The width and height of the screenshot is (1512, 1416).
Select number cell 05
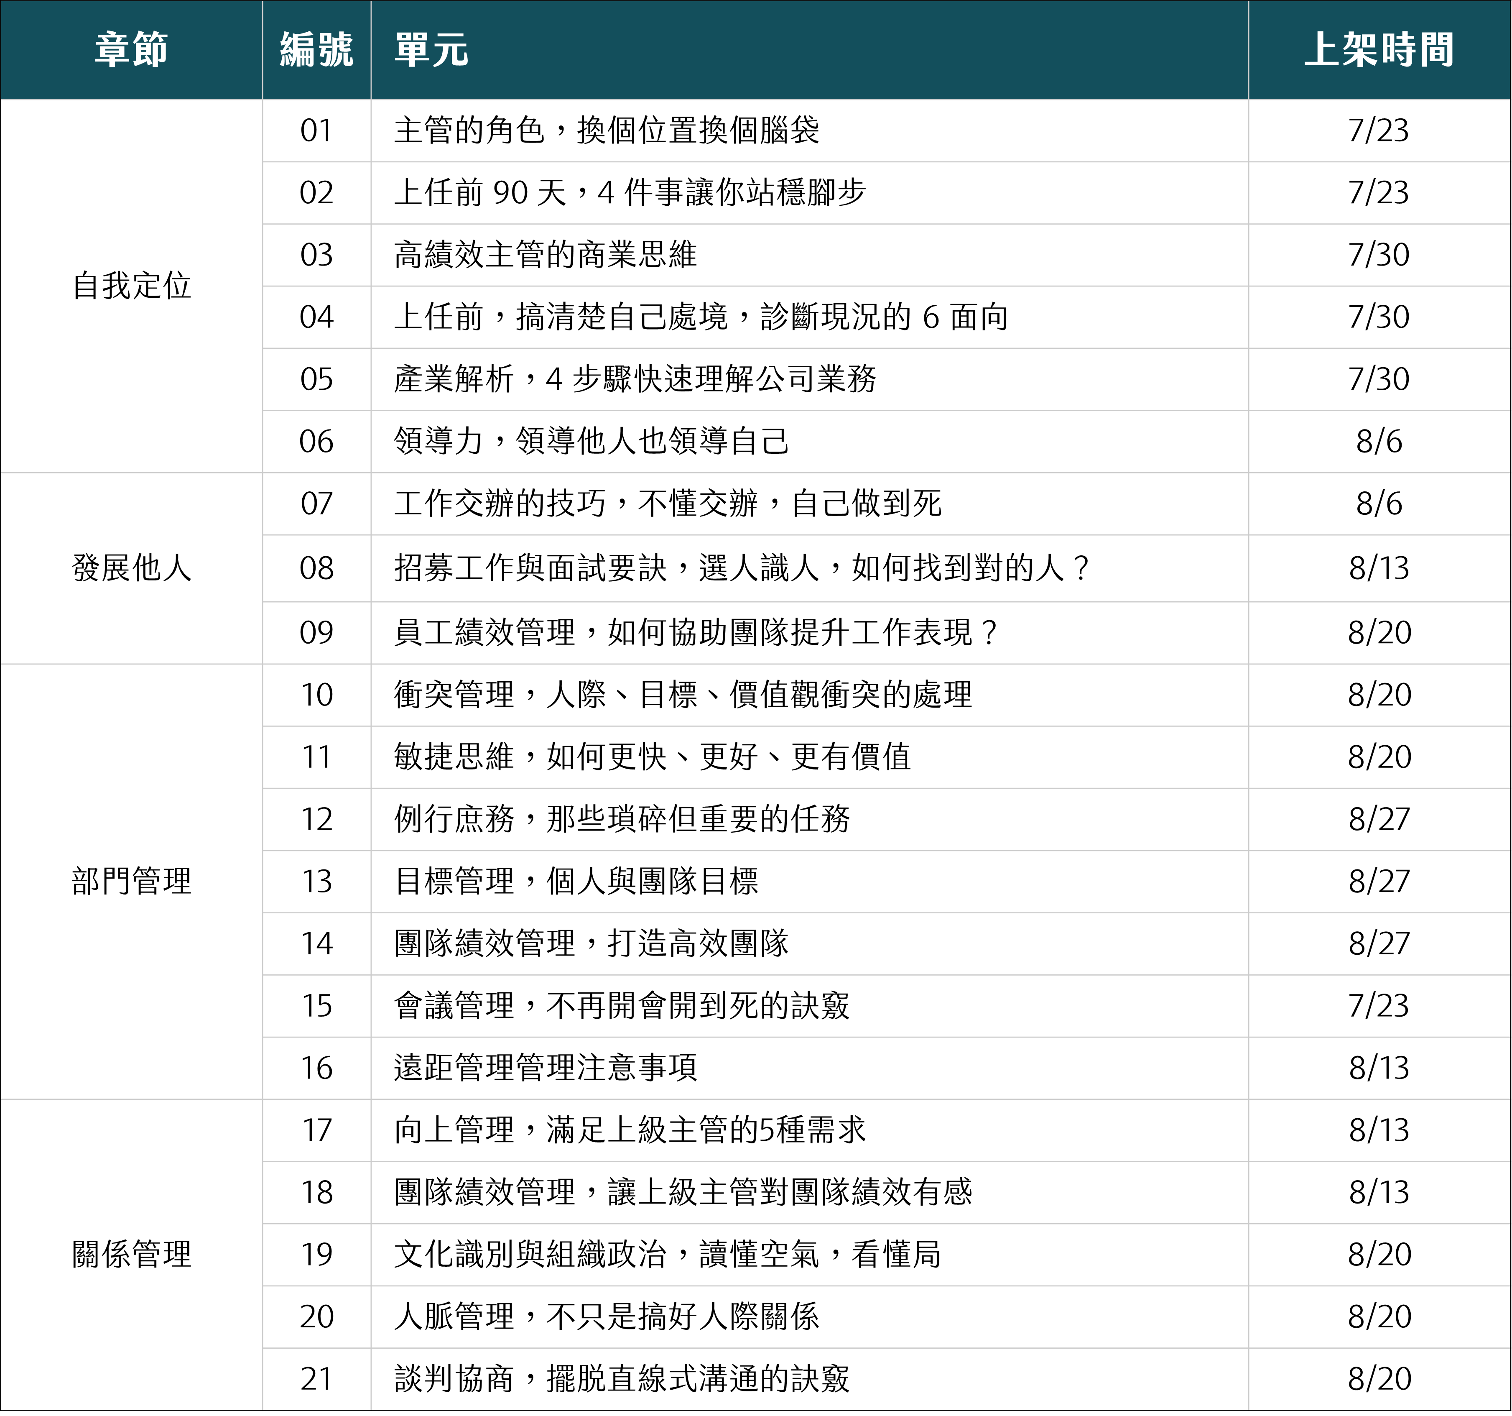point(316,380)
